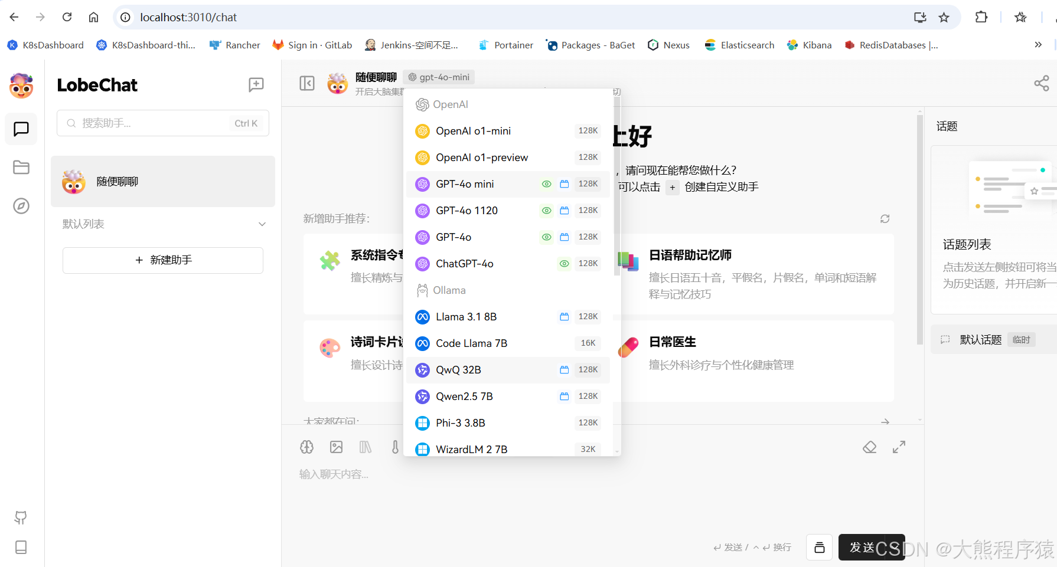Select Code Llama 7B model
Image resolution: width=1057 pixels, height=567 pixels.
[508, 343]
